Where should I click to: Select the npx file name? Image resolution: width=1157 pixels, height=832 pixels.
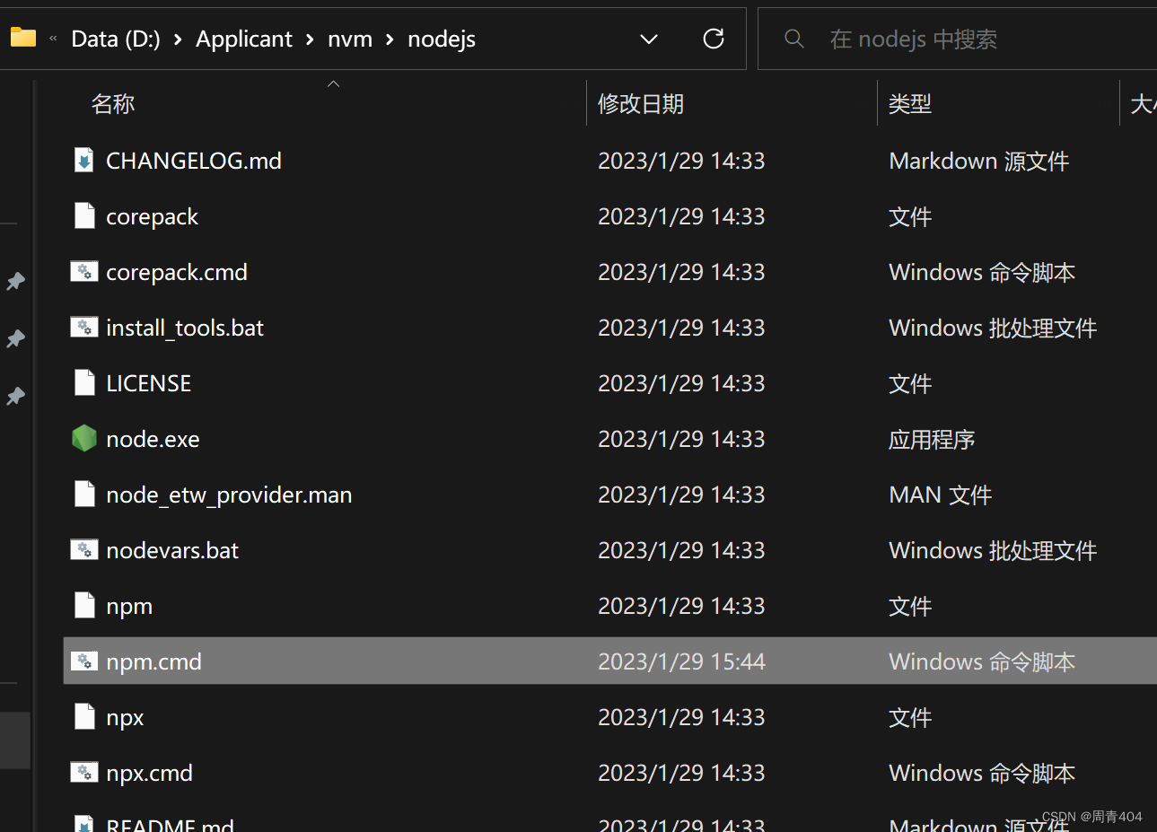click(x=125, y=718)
